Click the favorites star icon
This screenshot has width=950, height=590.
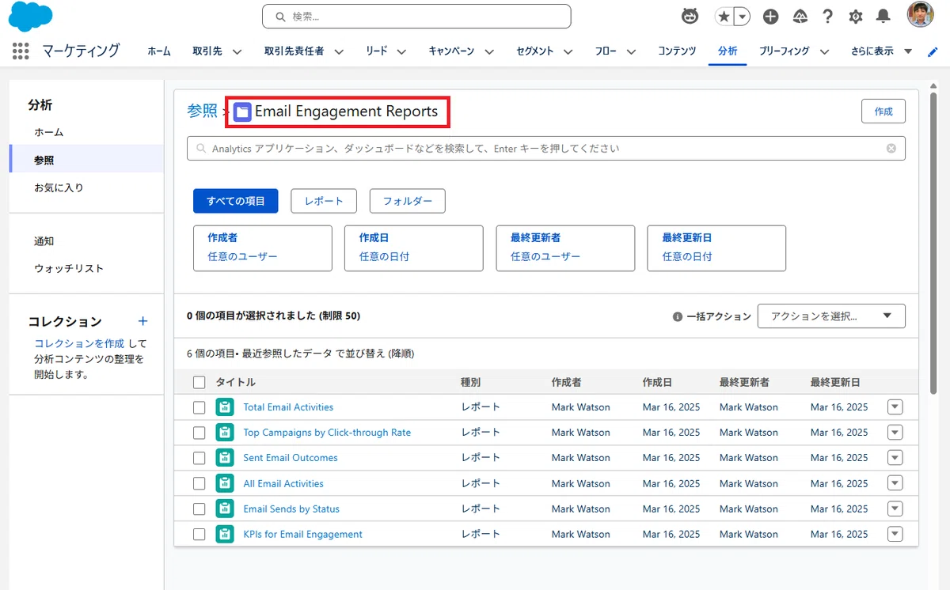tap(724, 17)
